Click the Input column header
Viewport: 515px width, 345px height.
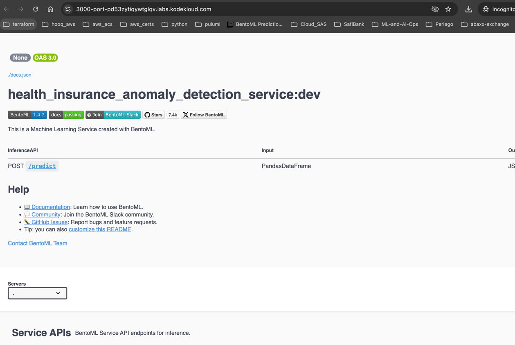pos(268,150)
